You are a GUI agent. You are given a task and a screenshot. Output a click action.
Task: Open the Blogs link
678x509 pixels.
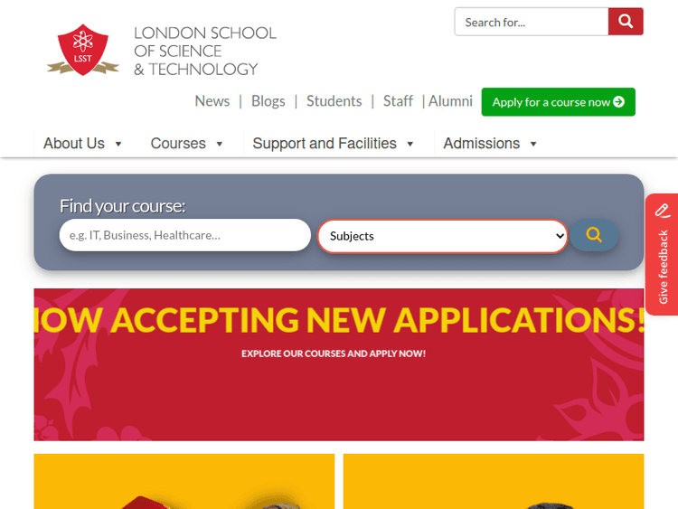coord(268,101)
